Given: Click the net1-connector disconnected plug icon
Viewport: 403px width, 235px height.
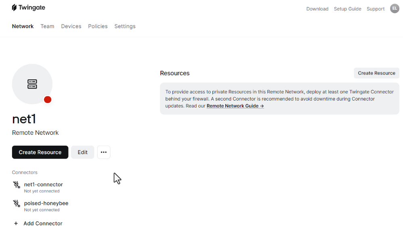Looking at the screenshot, I should click(x=17, y=185).
